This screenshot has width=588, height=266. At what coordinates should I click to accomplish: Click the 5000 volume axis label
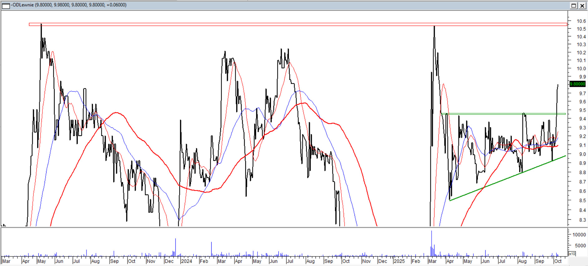point(580,245)
